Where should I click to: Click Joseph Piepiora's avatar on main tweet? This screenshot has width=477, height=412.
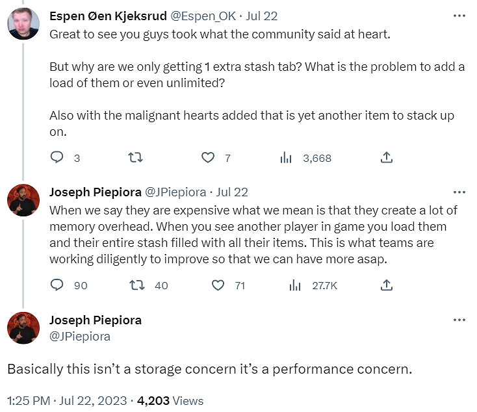23,328
